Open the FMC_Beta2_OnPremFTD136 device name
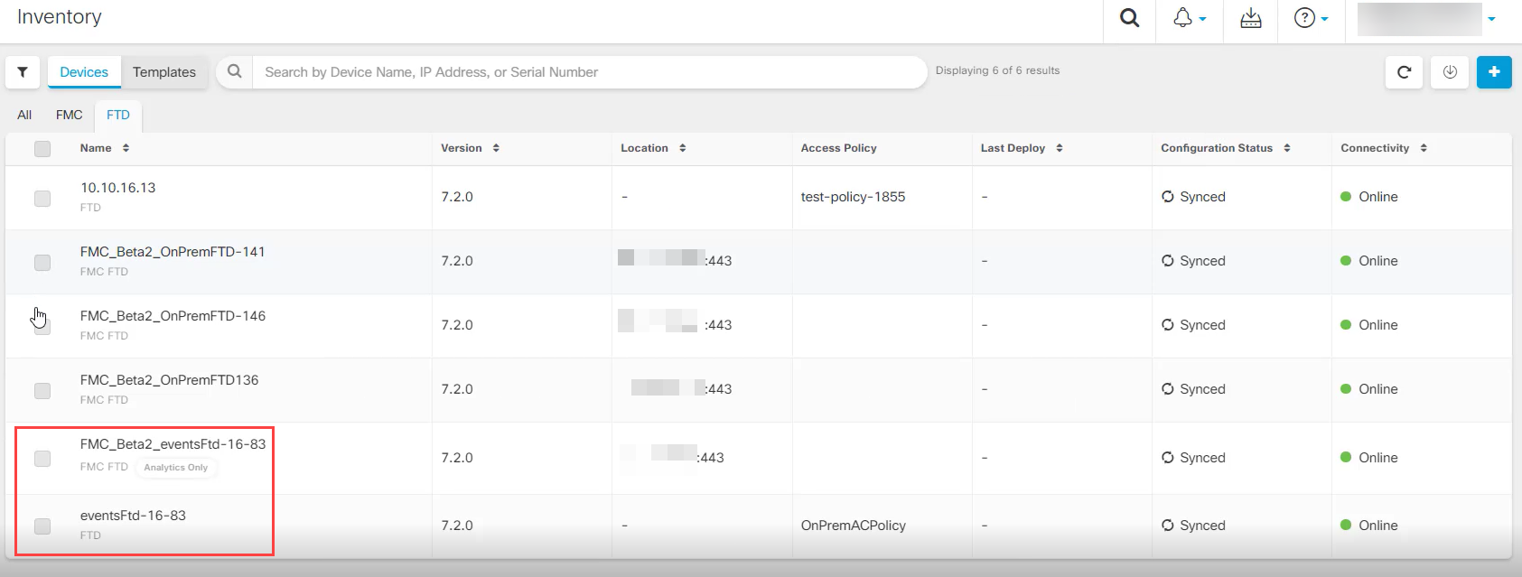 (x=169, y=380)
